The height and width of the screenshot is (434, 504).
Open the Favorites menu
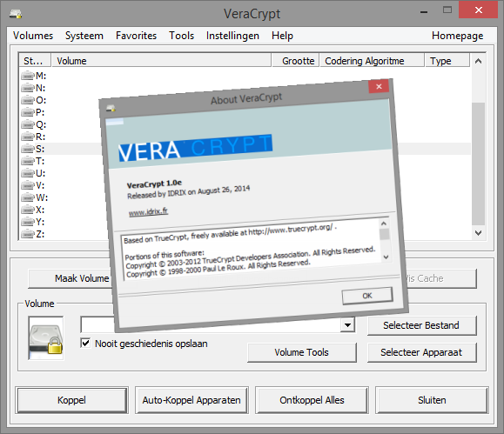click(137, 36)
